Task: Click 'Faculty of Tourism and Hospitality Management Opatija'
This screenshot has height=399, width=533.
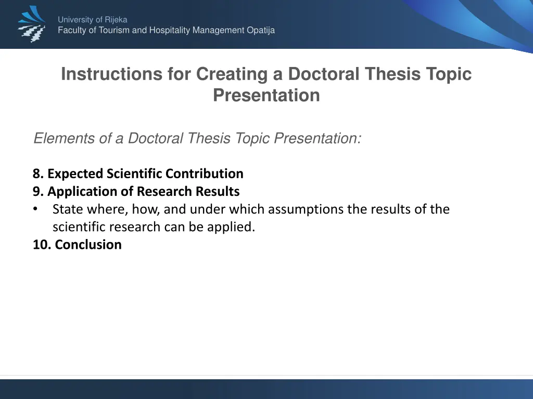Action: [166, 30]
